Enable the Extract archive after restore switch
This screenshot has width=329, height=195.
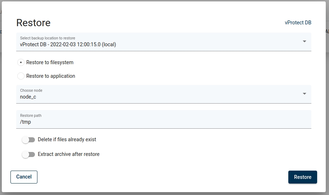[28, 154]
